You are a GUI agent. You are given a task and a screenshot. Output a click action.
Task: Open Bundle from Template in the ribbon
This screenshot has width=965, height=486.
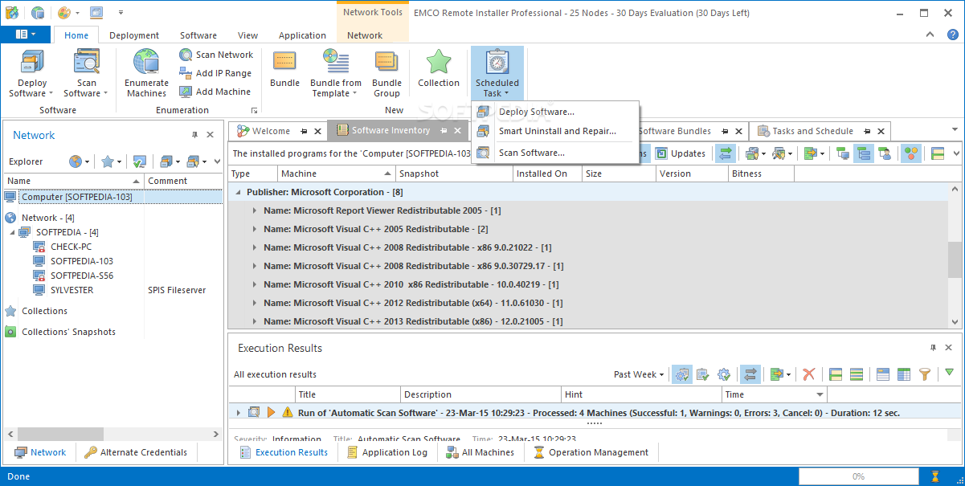point(336,73)
